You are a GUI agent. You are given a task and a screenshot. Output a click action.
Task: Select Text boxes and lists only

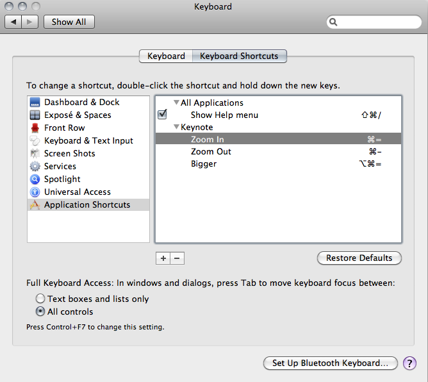[x=41, y=299]
